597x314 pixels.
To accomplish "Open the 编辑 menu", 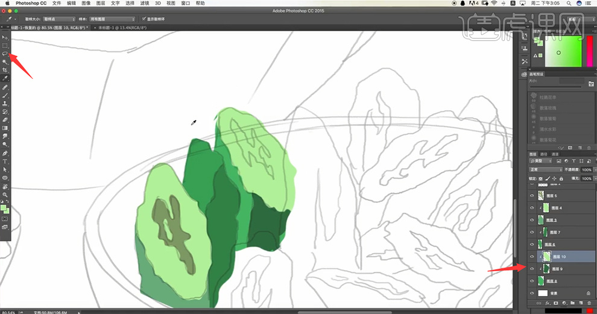I will click(x=71, y=3).
